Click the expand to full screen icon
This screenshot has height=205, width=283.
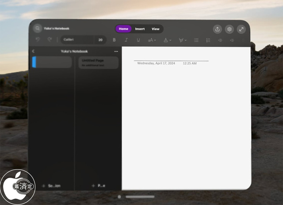[241, 29]
